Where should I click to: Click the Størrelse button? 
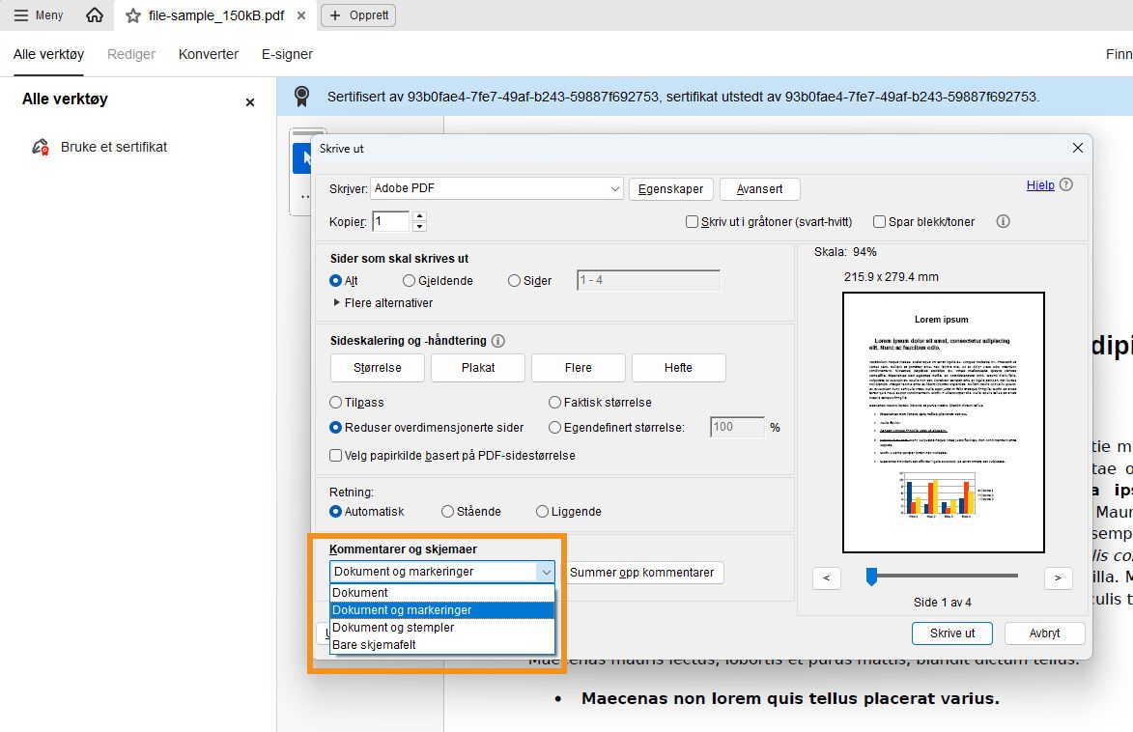[378, 368]
